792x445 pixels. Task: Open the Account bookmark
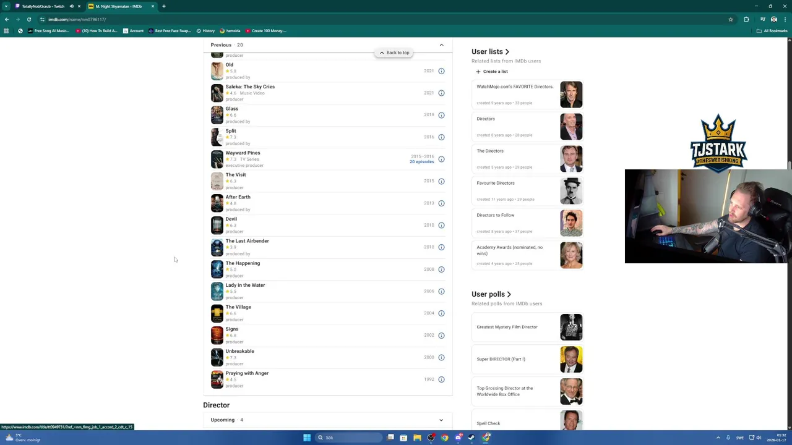(x=133, y=31)
